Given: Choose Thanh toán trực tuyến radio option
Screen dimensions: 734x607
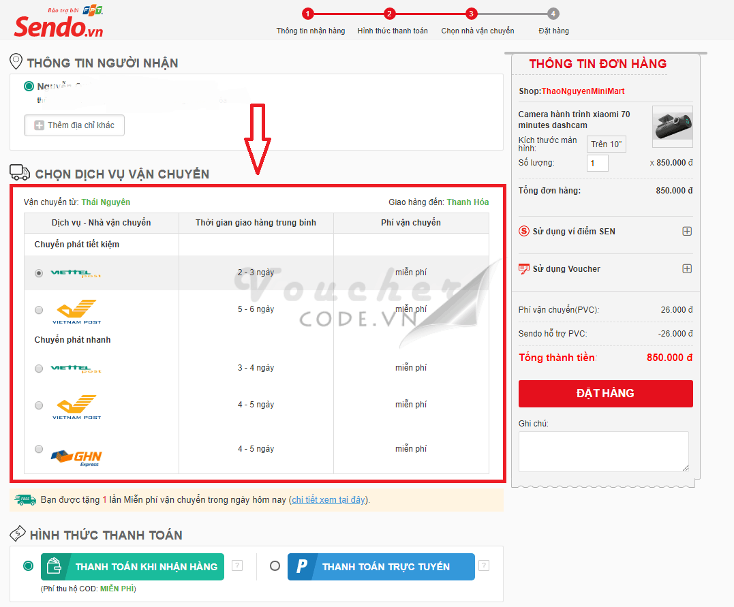Looking at the screenshot, I should tap(275, 565).
